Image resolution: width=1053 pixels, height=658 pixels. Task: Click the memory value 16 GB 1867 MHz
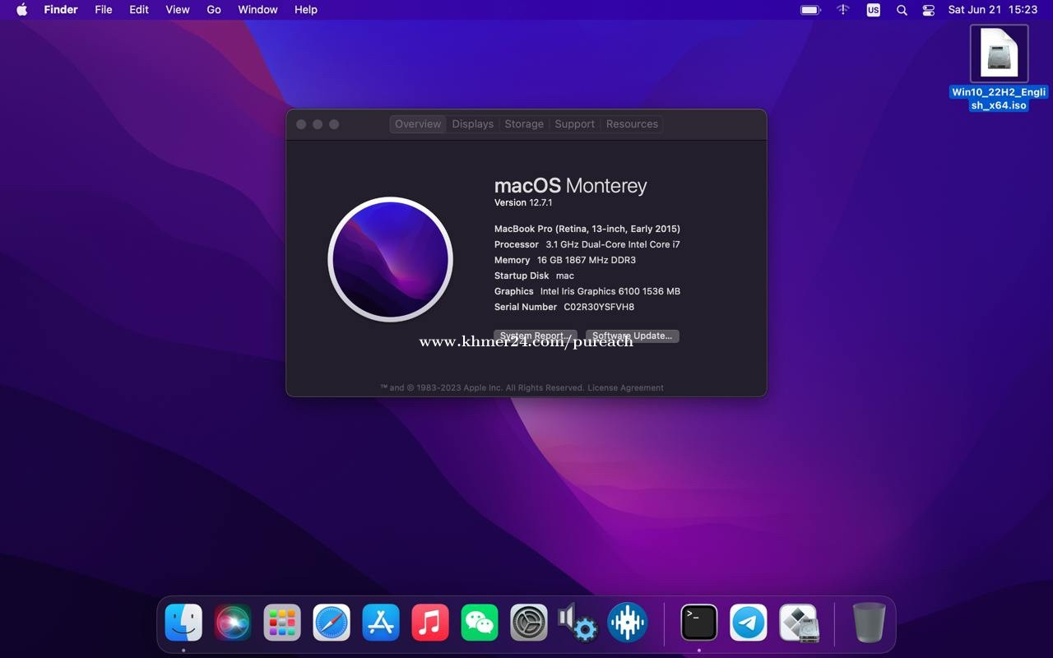[587, 260]
